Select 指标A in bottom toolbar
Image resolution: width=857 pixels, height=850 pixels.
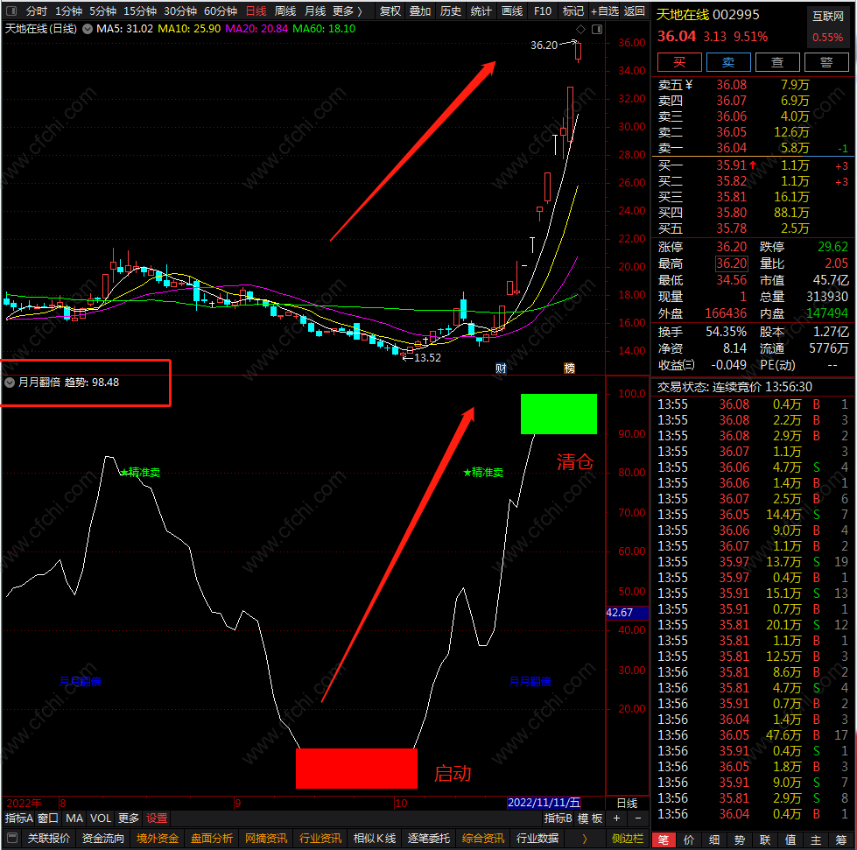19,818
